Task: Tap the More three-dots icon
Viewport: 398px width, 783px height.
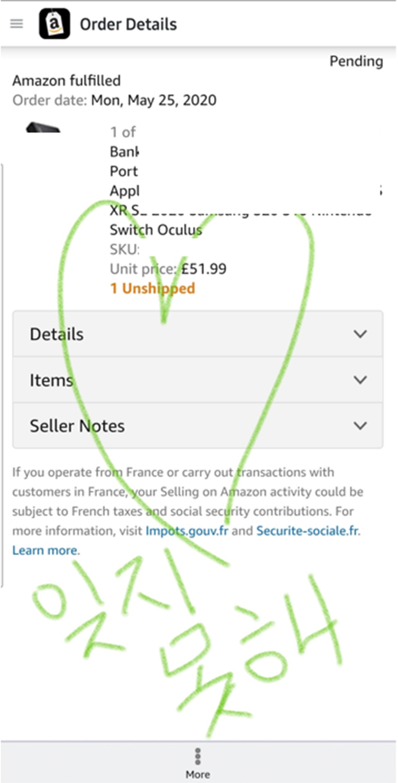Action: click(198, 756)
